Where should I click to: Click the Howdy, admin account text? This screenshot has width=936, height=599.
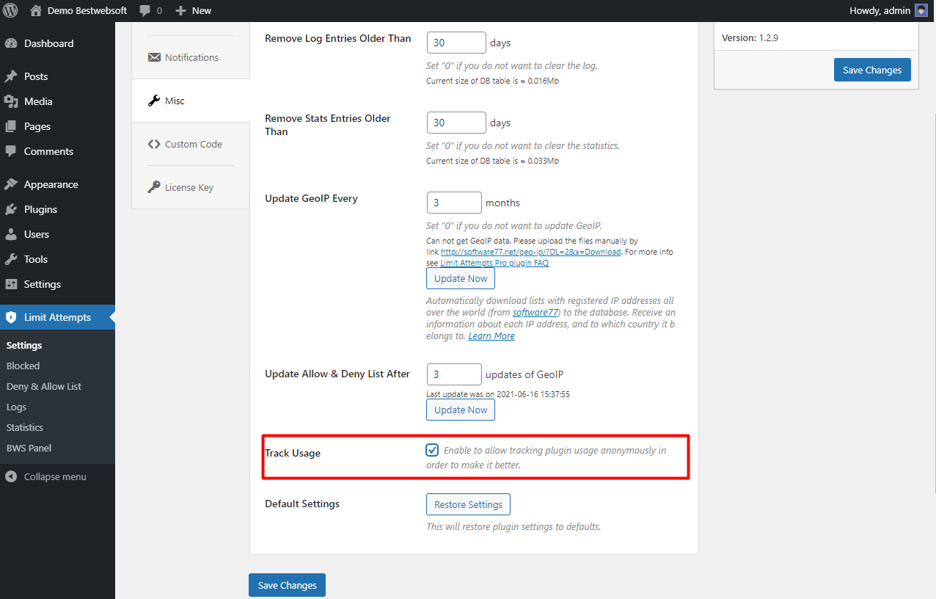click(x=880, y=10)
